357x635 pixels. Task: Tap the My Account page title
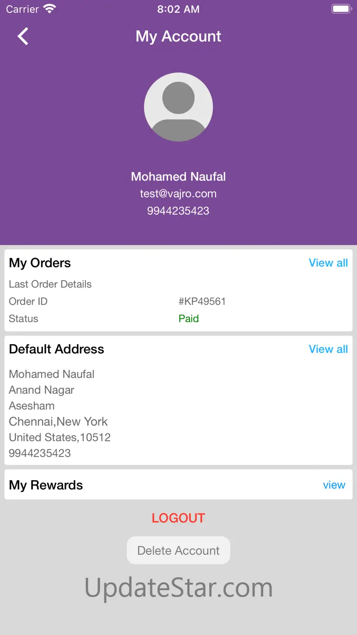click(178, 36)
